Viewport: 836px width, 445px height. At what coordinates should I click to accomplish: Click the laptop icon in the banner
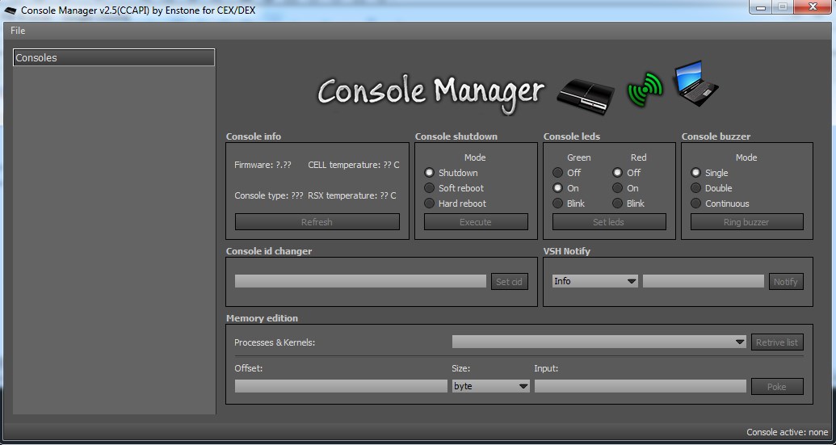(695, 83)
